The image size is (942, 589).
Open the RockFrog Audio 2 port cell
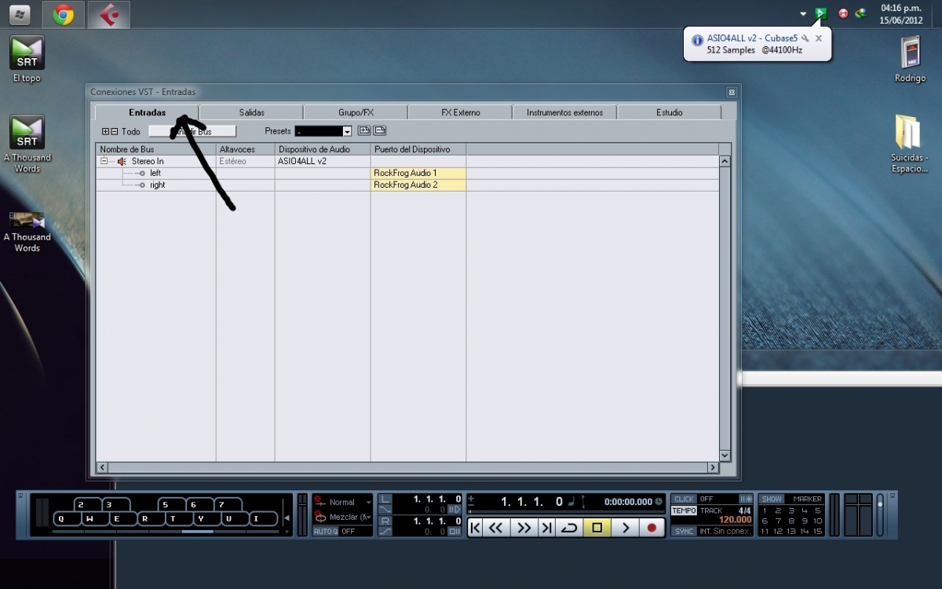click(418, 185)
